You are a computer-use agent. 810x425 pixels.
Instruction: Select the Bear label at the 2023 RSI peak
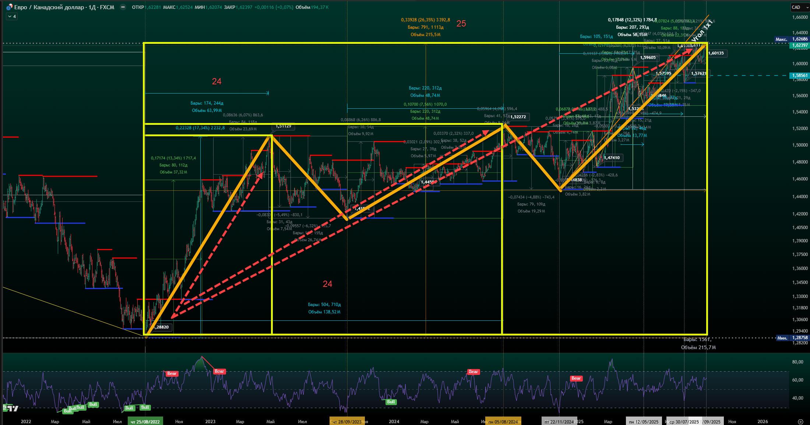(219, 371)
